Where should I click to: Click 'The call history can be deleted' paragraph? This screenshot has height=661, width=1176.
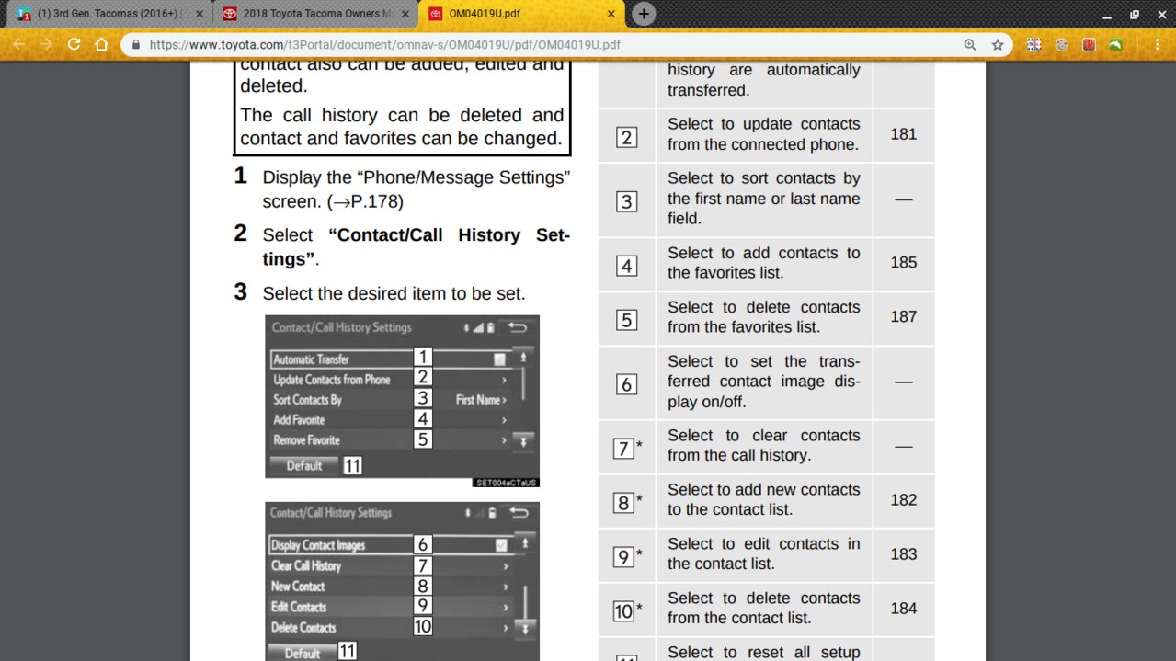(402, 127)
